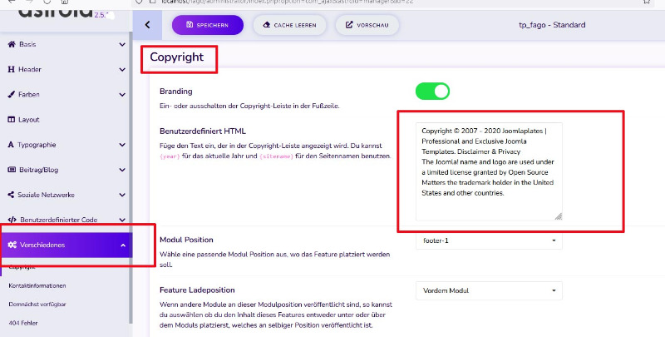This screenshot has width=665, height=337.
Task: Open the 404 Fehler submenu item
Action: point(23,323)
